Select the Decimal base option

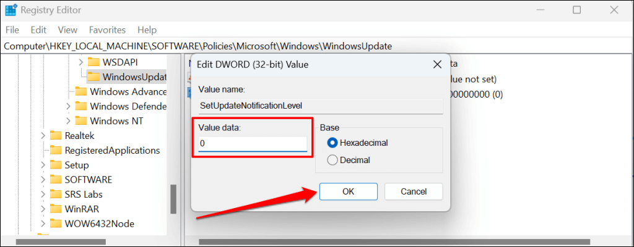[x=332, y=160]
